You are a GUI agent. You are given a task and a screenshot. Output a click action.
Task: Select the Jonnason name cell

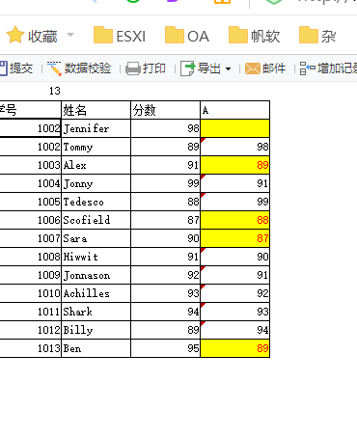click(96, 275)
